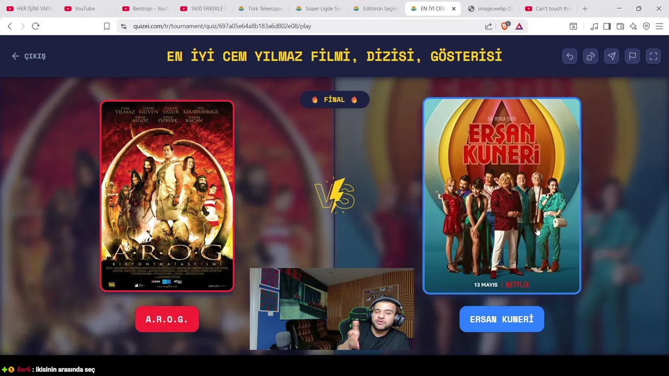Screen dimensions: 669x376
Task: Open the Brave Wallet icon
Action: coord(620,26)
